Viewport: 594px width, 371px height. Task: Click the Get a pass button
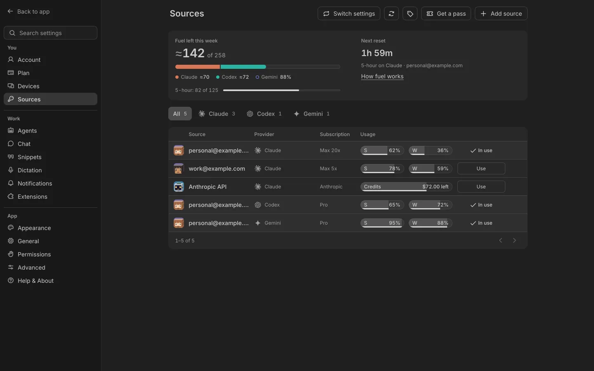[446, 14]
